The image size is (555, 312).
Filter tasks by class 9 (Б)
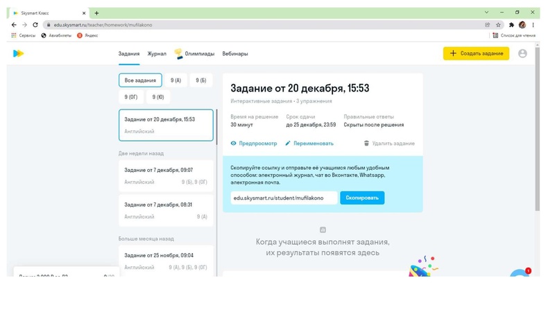200,80
